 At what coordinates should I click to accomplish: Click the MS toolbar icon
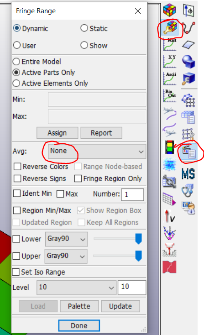click(188, 173)
